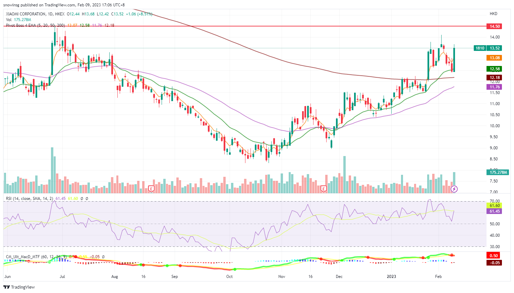Viewport: 514px width, 293px height.
Task: Click the 13.52 current price label
Action: pos(495,48)
